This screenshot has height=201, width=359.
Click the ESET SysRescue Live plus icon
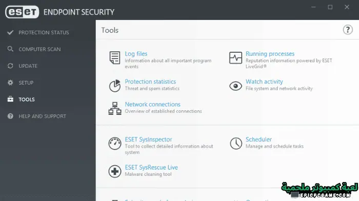tap(115, 171)
